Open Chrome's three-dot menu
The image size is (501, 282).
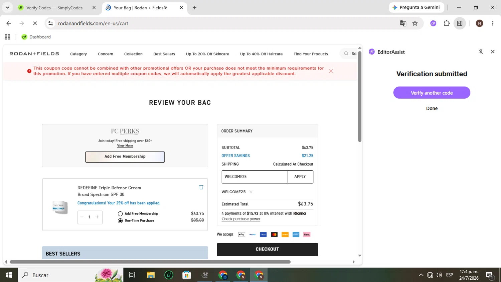(x=493, y=23)
